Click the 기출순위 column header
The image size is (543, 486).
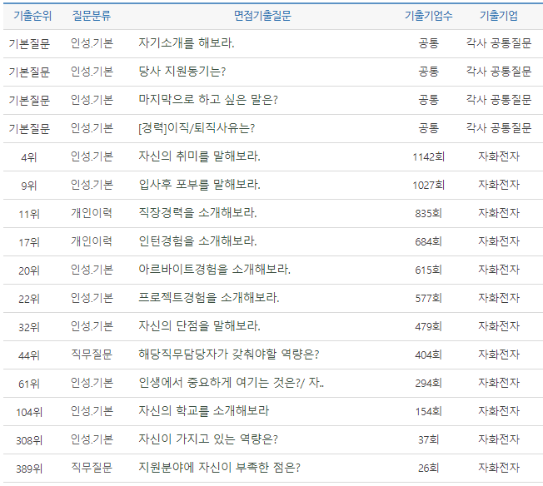29,16
